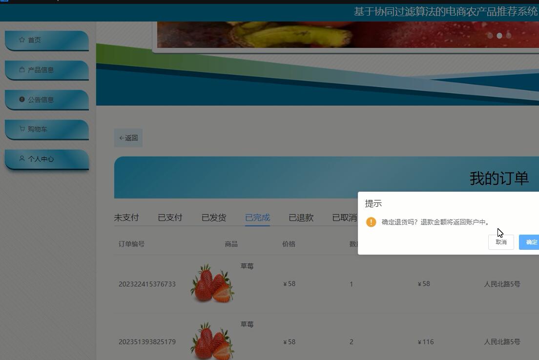Click the 我的订单 heading
Viewport: 539px width, 360px height.
pyautogui.click(x=499, y=178)
